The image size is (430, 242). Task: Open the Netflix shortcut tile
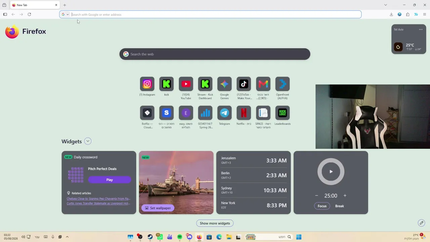click(244, 113)
